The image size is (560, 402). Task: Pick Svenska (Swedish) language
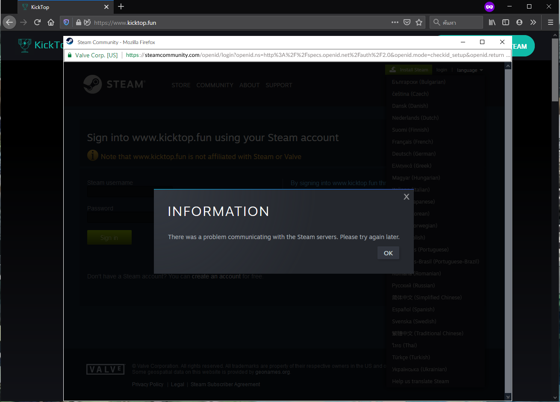[x=414, y=321]
